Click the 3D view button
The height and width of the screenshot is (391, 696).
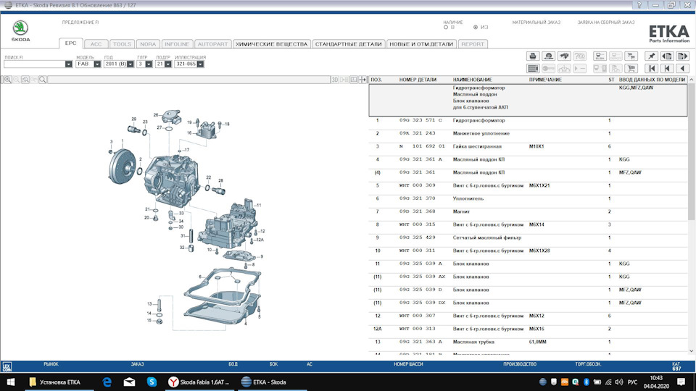pyautogui.click(x=335, y=80)
